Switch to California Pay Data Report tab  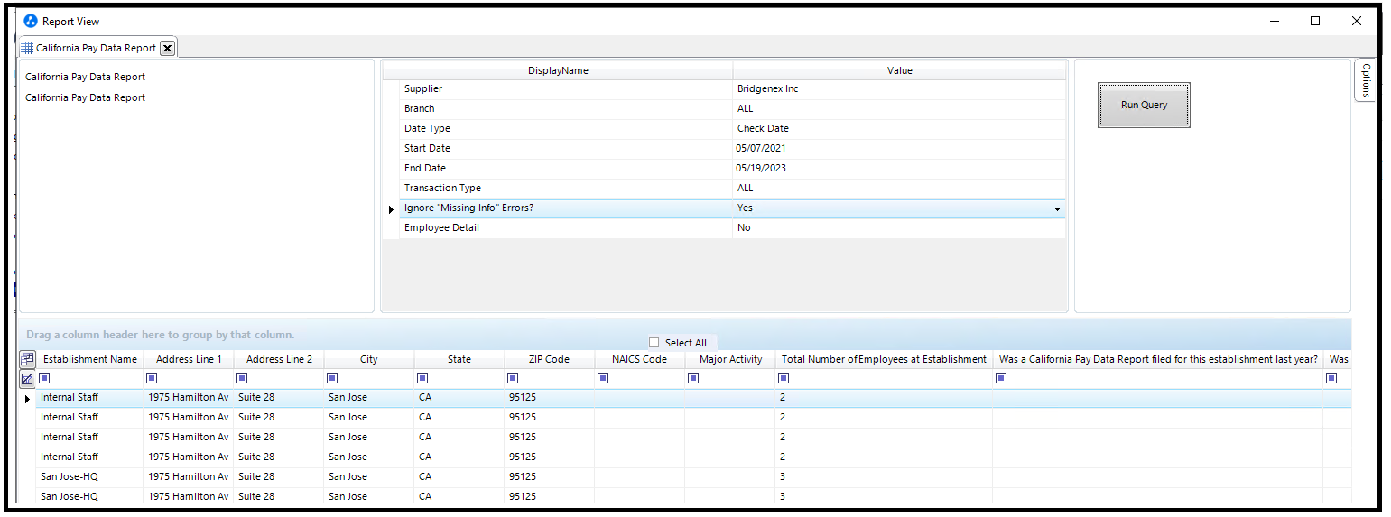(96, 48)
